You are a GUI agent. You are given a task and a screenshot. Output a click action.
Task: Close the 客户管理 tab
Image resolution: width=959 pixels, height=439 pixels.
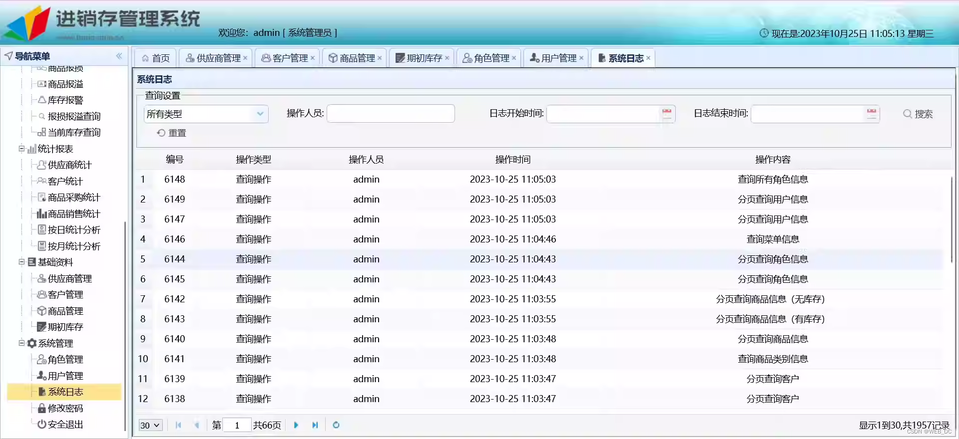point(313,58)
